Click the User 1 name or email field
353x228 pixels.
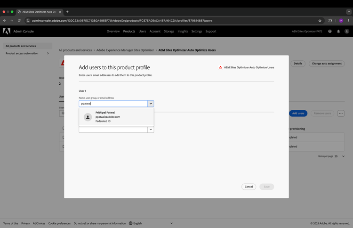pyautogui.click(x=113, y=104)
